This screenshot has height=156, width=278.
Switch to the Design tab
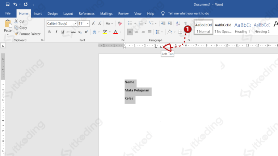[52, 14]
